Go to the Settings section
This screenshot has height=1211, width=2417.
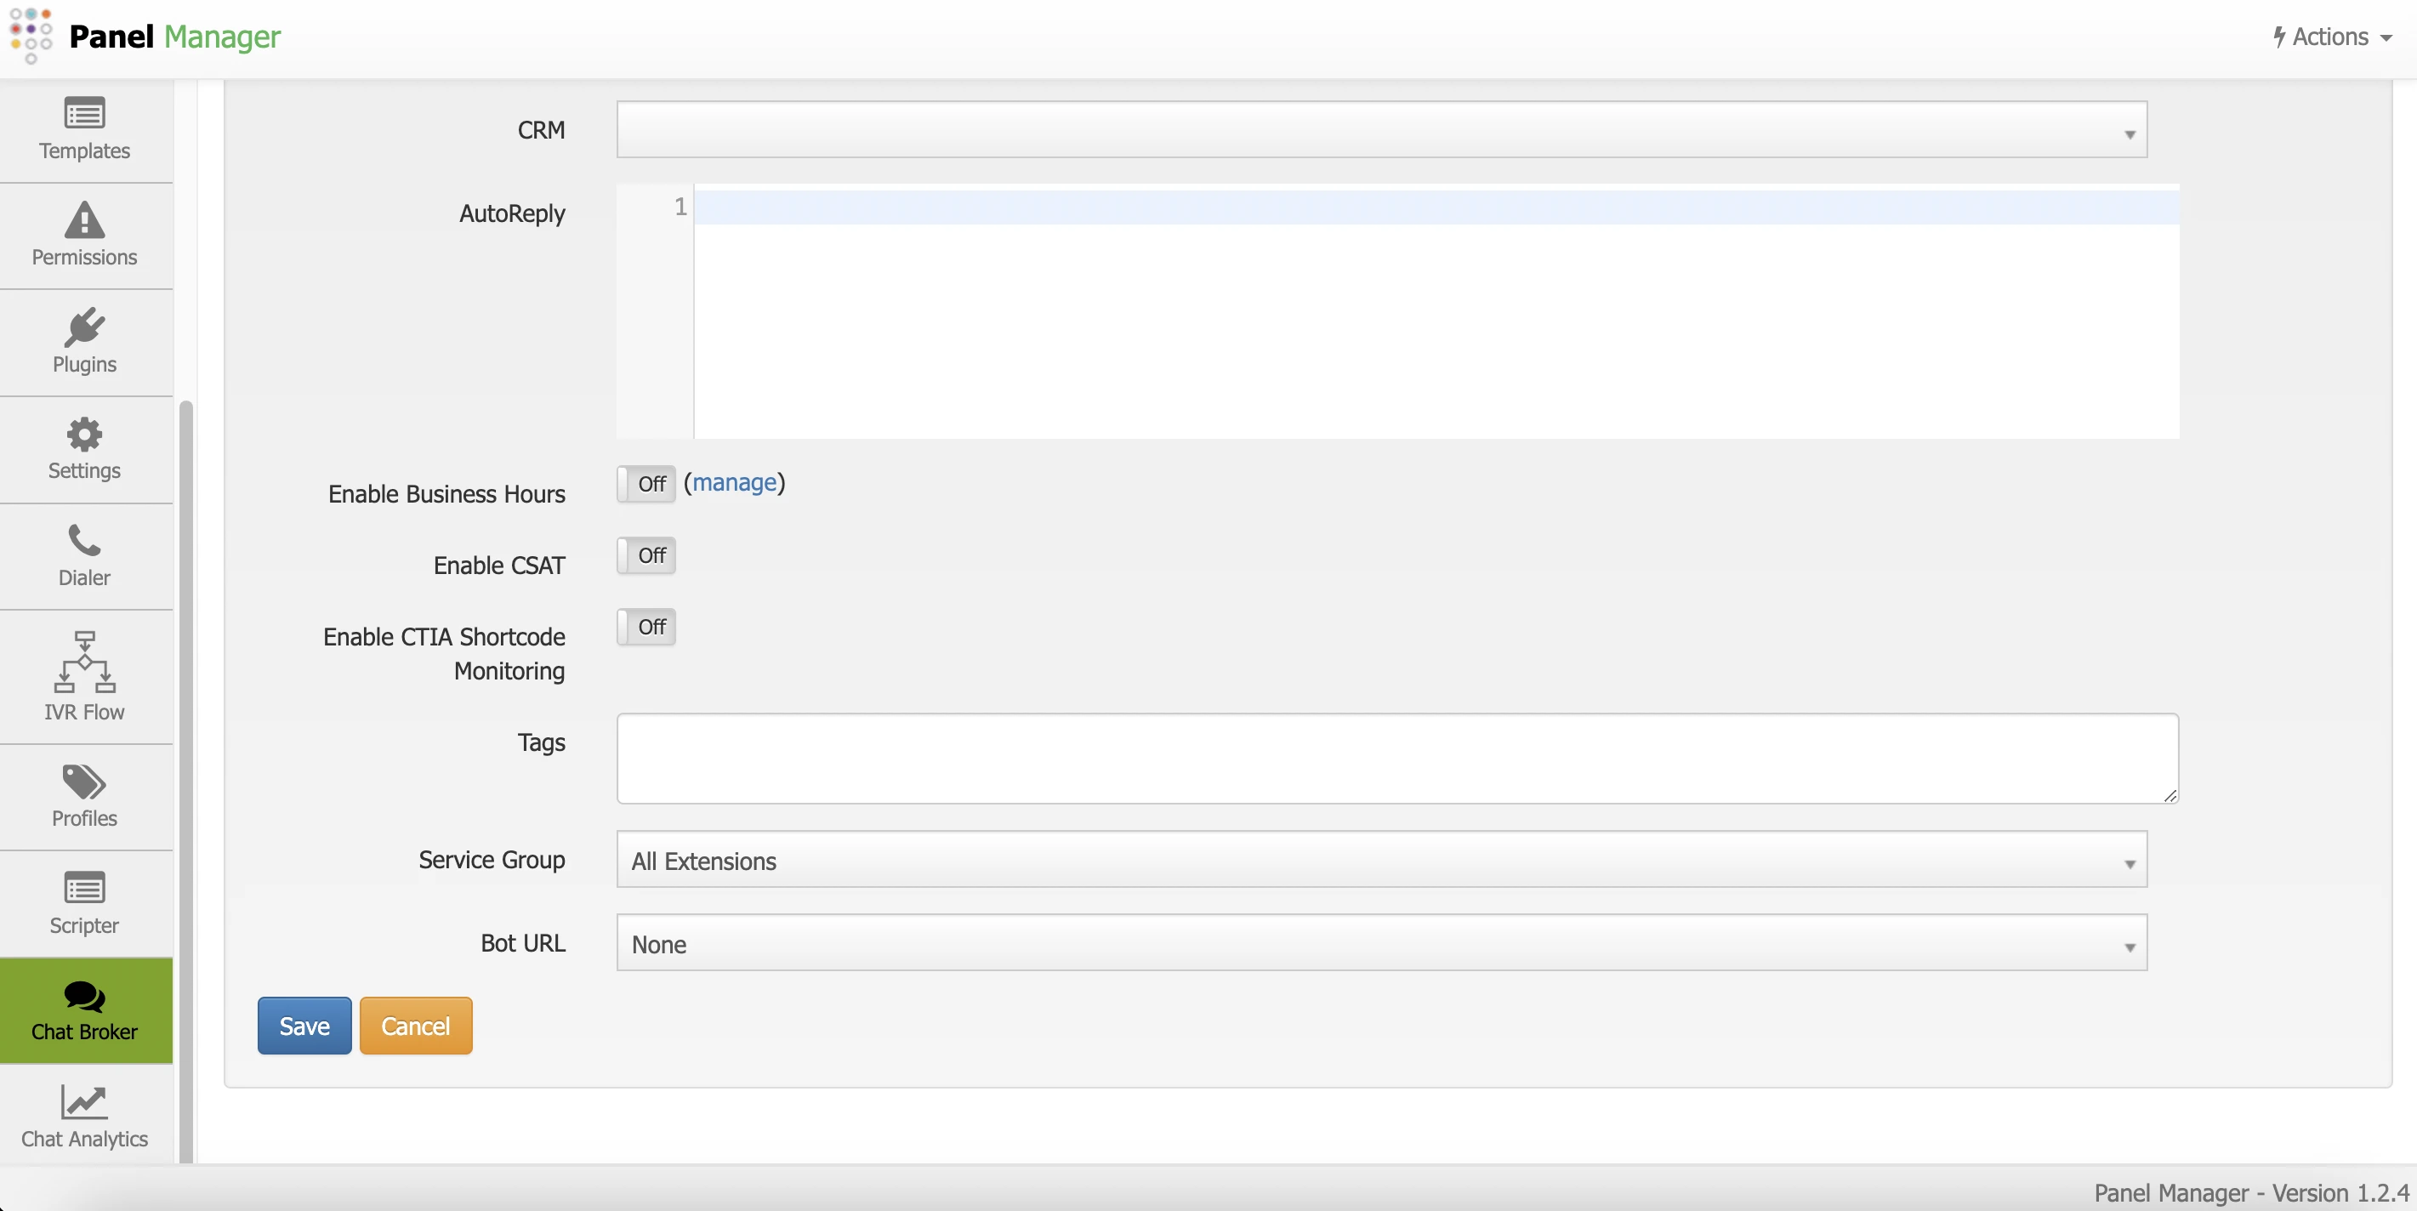coord(84,449)
